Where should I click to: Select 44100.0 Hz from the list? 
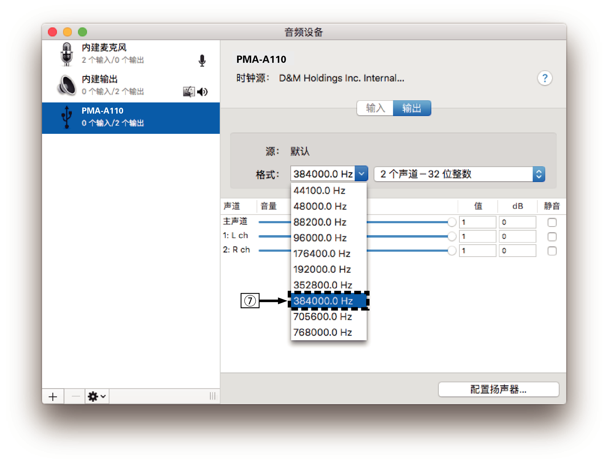319,190
